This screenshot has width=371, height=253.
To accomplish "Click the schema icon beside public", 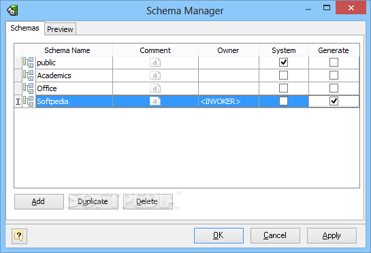I will 29,63.
